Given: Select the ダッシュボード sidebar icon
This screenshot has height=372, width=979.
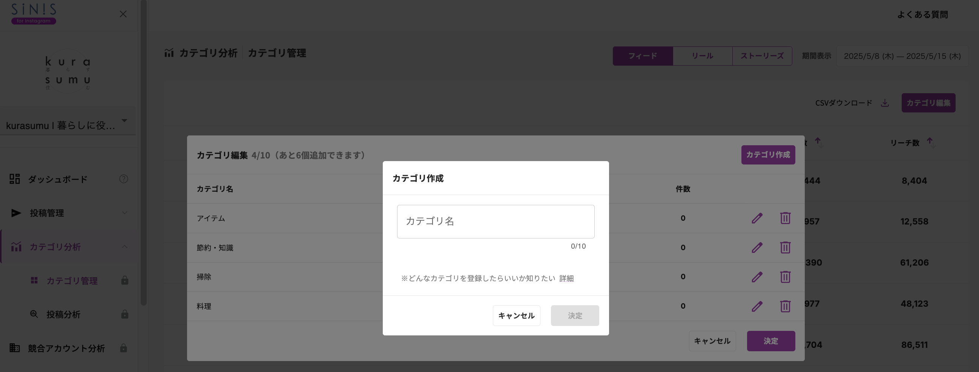Looking at the screenshot, I should 14,179.
